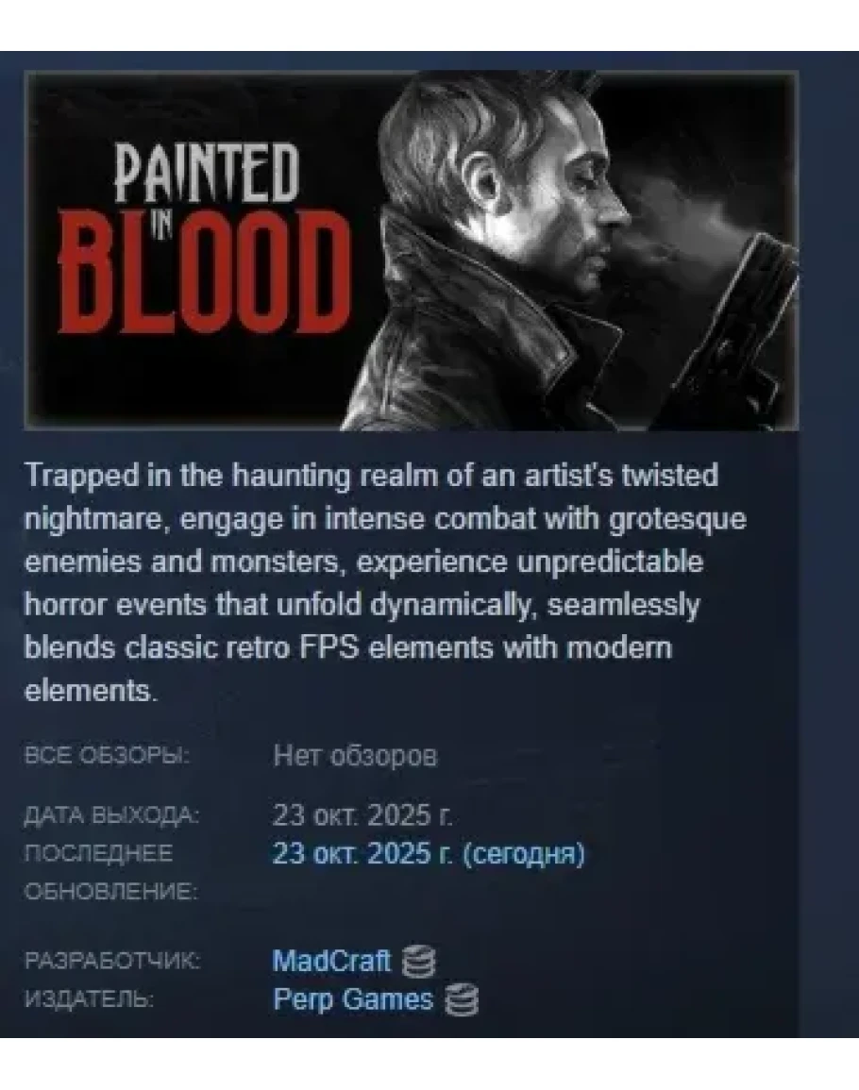Click the red BLOOD logo text
The height and width of the screenshot is (1090, 859).
(204, 273)
